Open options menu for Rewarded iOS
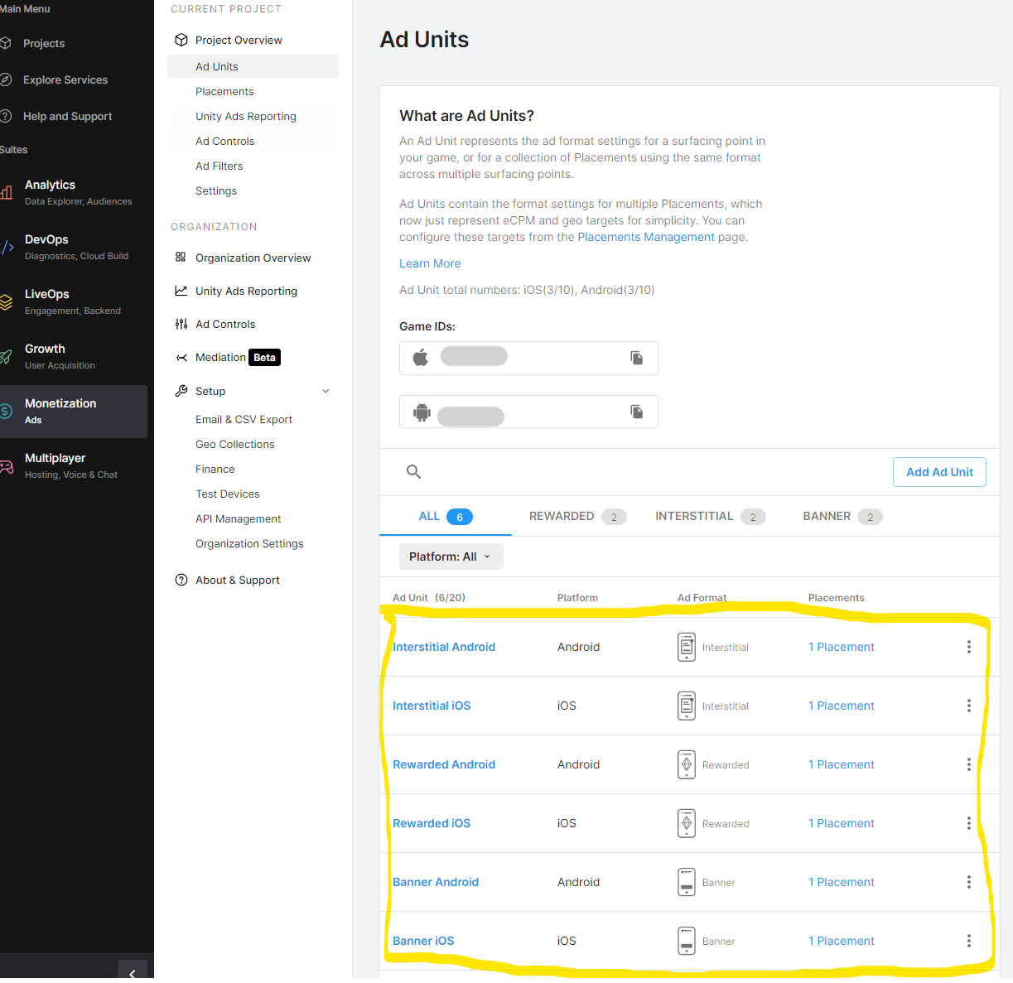 click(969, 823)
